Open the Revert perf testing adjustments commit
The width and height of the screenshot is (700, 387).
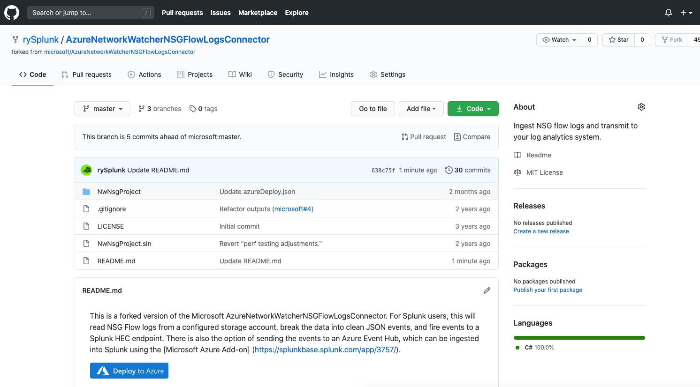click(x=271, y=244)
